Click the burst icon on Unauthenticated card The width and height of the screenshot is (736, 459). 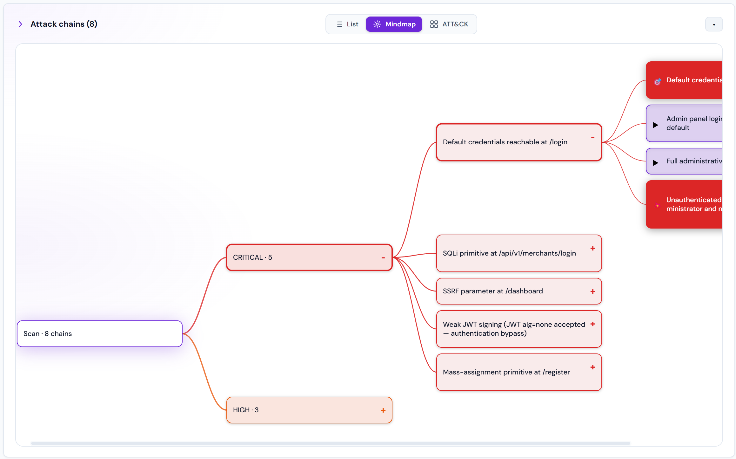coord(658,206)
